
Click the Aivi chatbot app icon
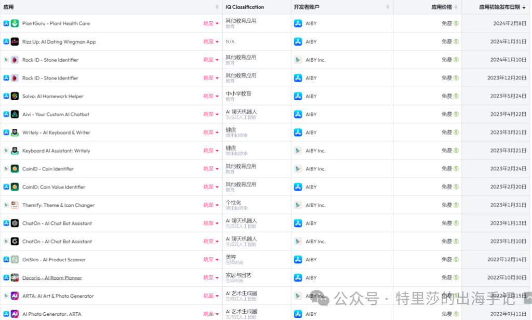pos(15,114)
